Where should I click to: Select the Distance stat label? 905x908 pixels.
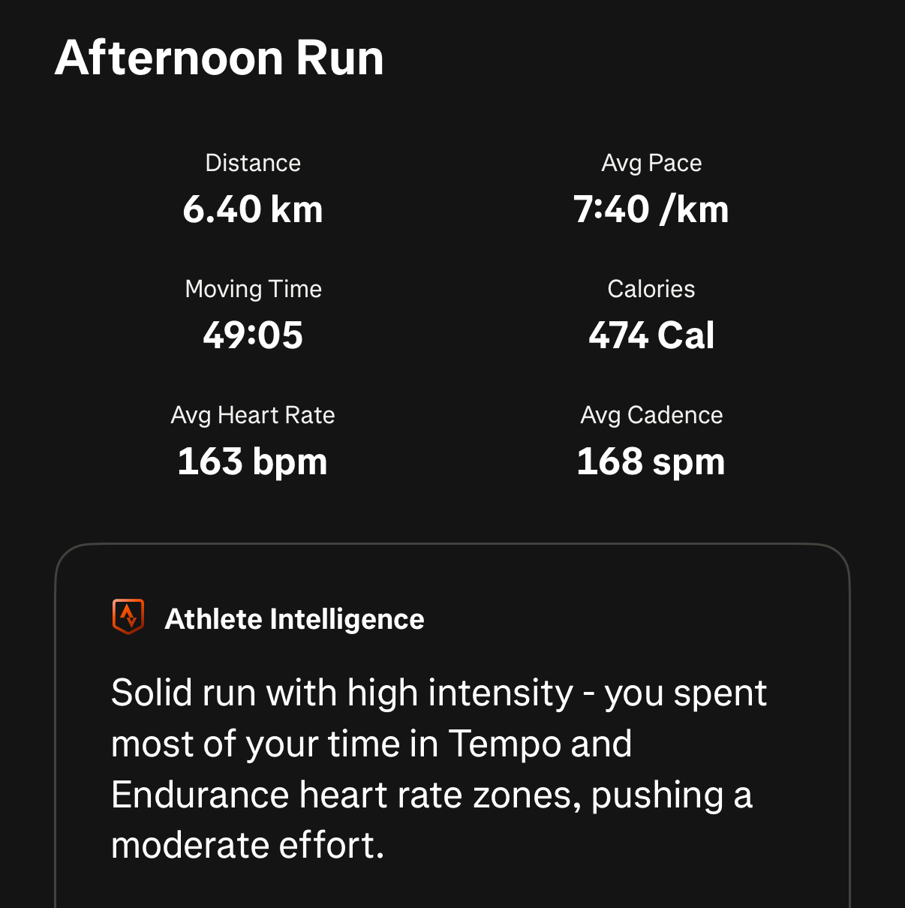[x=253, y=163]
